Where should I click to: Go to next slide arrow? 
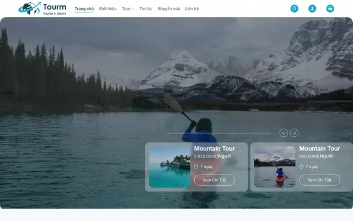pyautogui.click(x=294, y=133)
